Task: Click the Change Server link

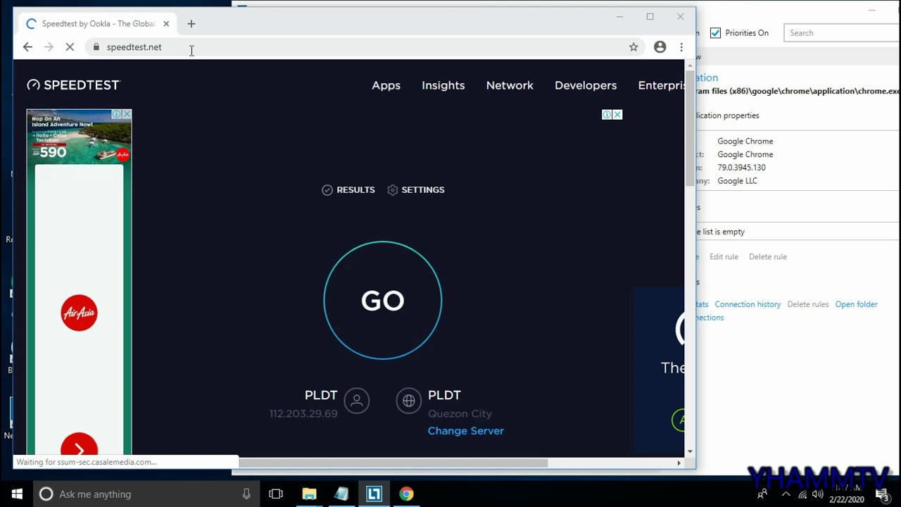Action: (466, 431)
